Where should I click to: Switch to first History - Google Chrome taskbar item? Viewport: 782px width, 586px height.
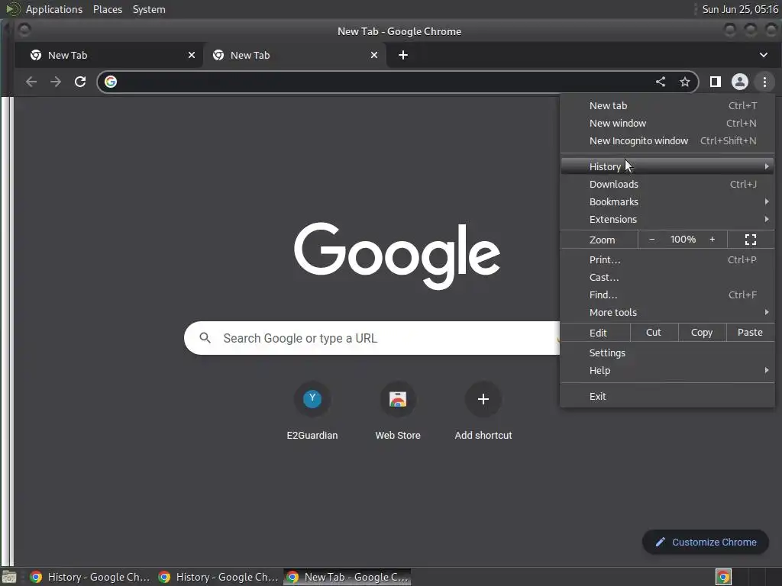coord(90,577)
